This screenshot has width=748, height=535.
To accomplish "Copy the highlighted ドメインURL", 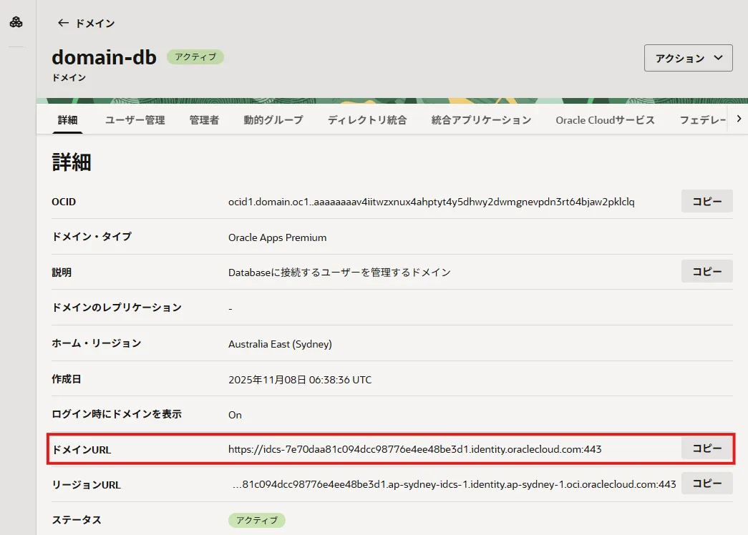I will point(706,448).
